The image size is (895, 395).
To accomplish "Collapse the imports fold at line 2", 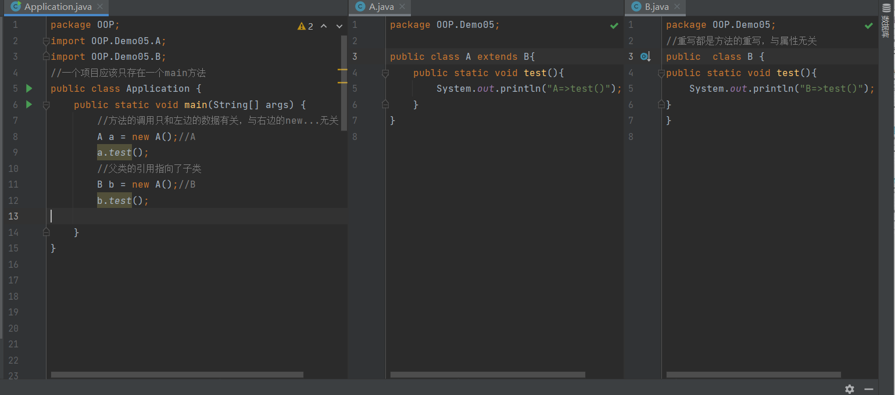I will [x=46, y=41].
